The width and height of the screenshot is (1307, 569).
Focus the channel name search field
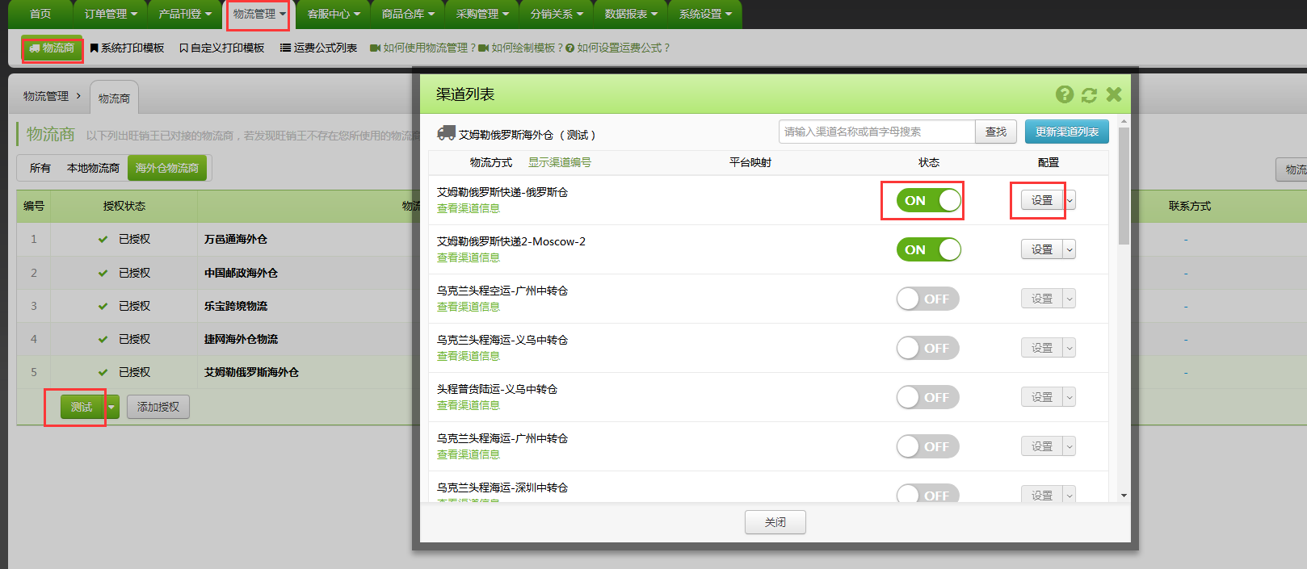877,132
